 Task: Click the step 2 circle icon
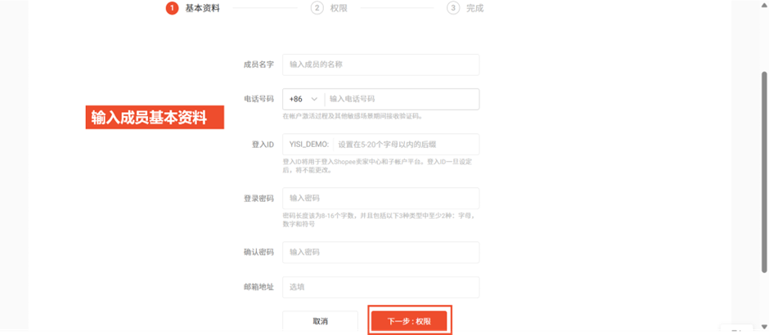tap(317, 8)
